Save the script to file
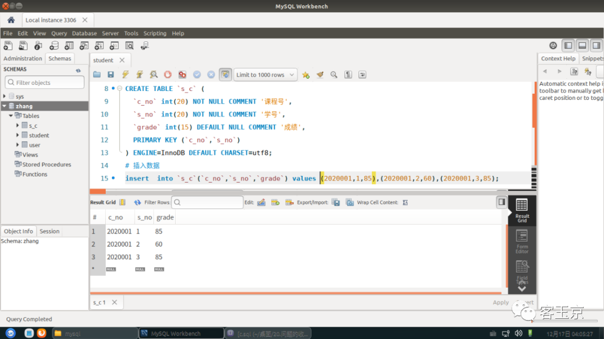The height and width of the screenshot is (339, 604). point(111,75)
